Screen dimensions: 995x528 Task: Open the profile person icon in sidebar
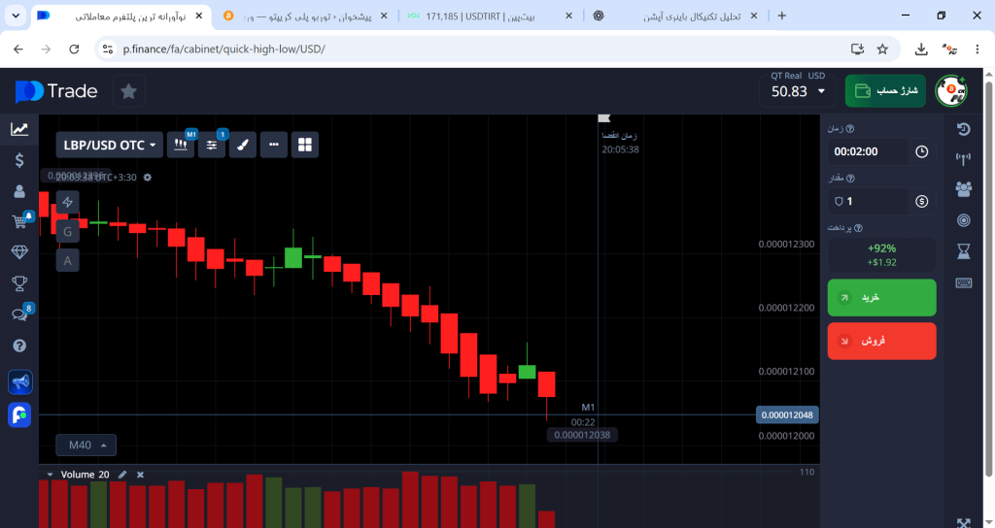point(19,191)
